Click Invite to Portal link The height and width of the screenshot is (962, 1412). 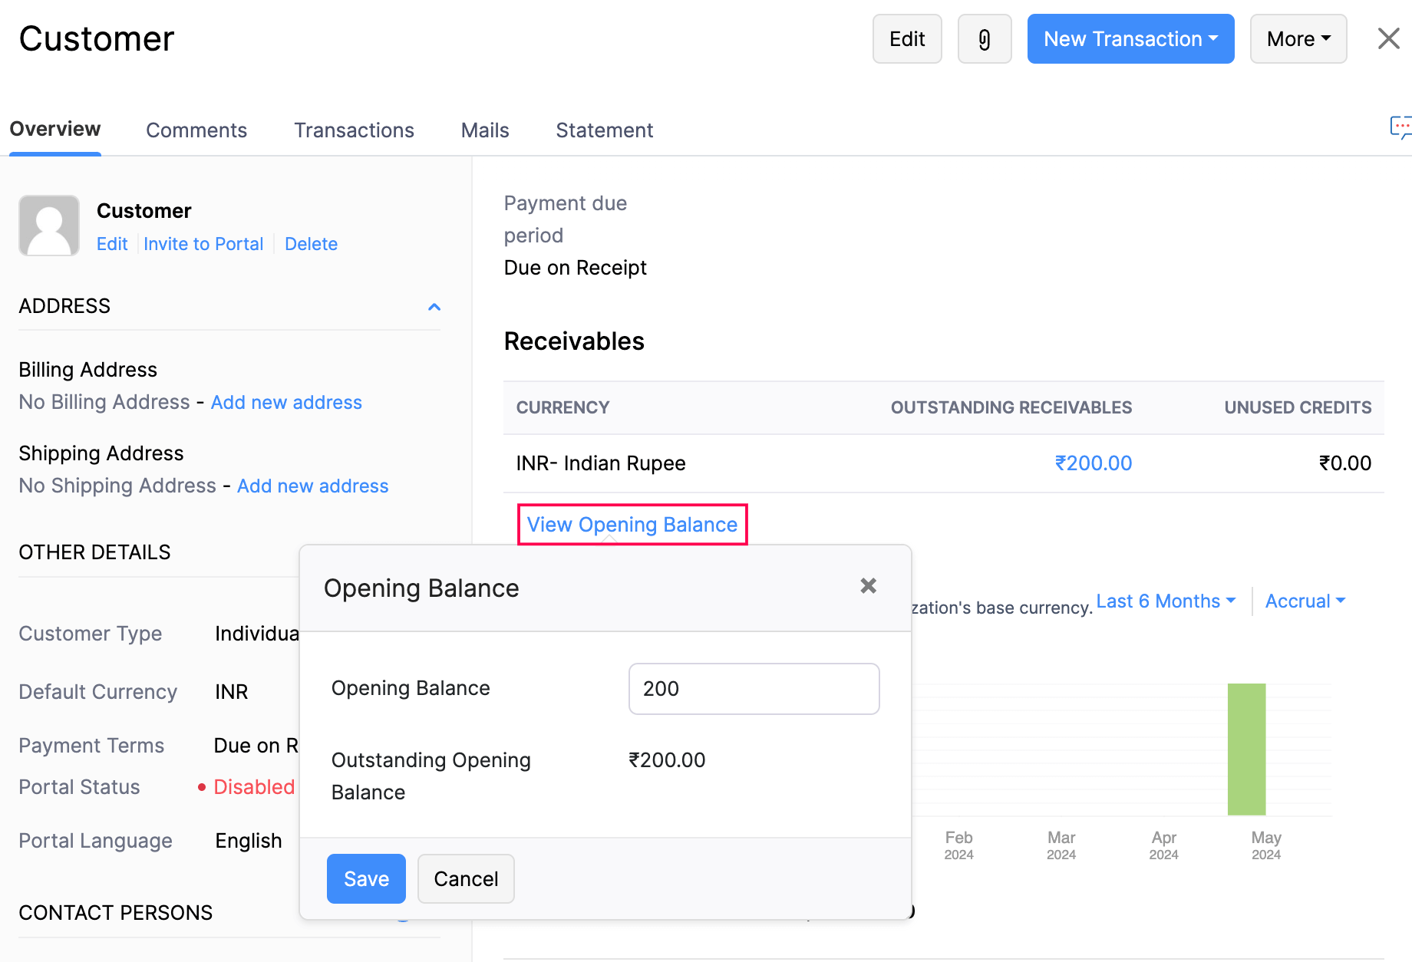coord(203,244)
